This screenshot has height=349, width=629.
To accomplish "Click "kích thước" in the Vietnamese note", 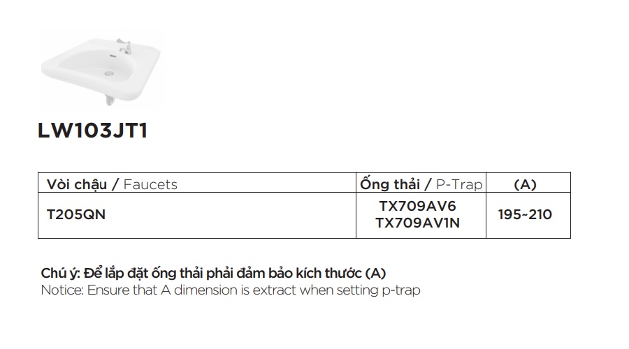I will point(331,274).
